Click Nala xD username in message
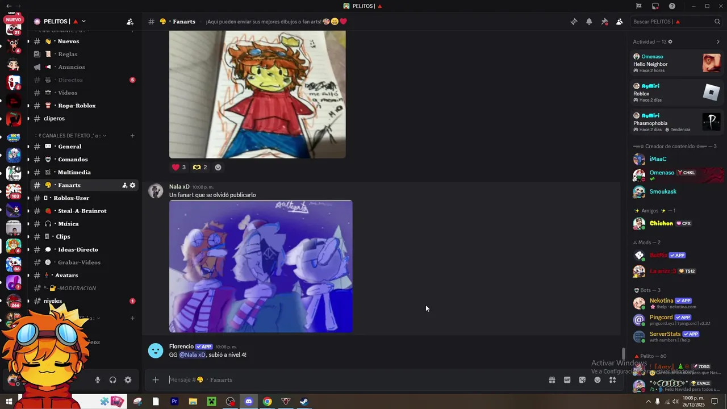This screenshot has height=409, width=727. 179,186
